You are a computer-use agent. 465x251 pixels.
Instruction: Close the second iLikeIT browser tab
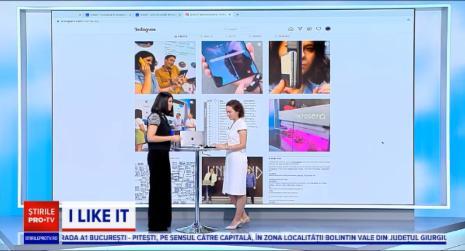click(x=130, y=15)
